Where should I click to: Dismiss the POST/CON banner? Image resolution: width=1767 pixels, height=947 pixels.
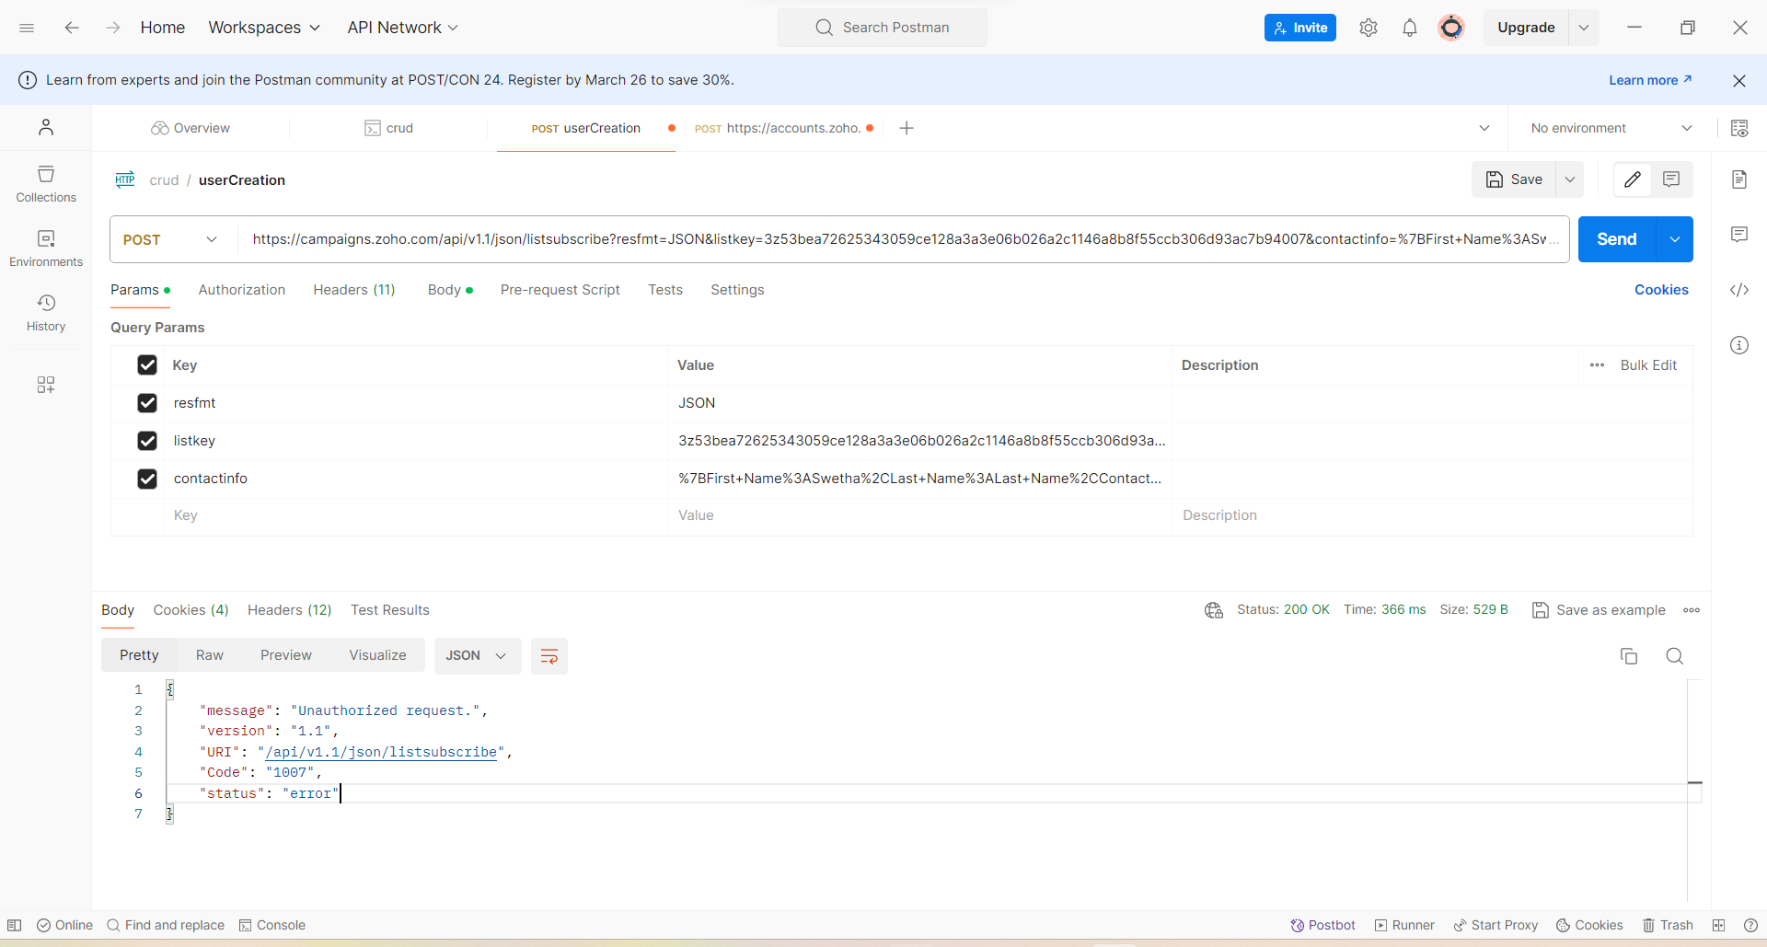[1739, 81]
